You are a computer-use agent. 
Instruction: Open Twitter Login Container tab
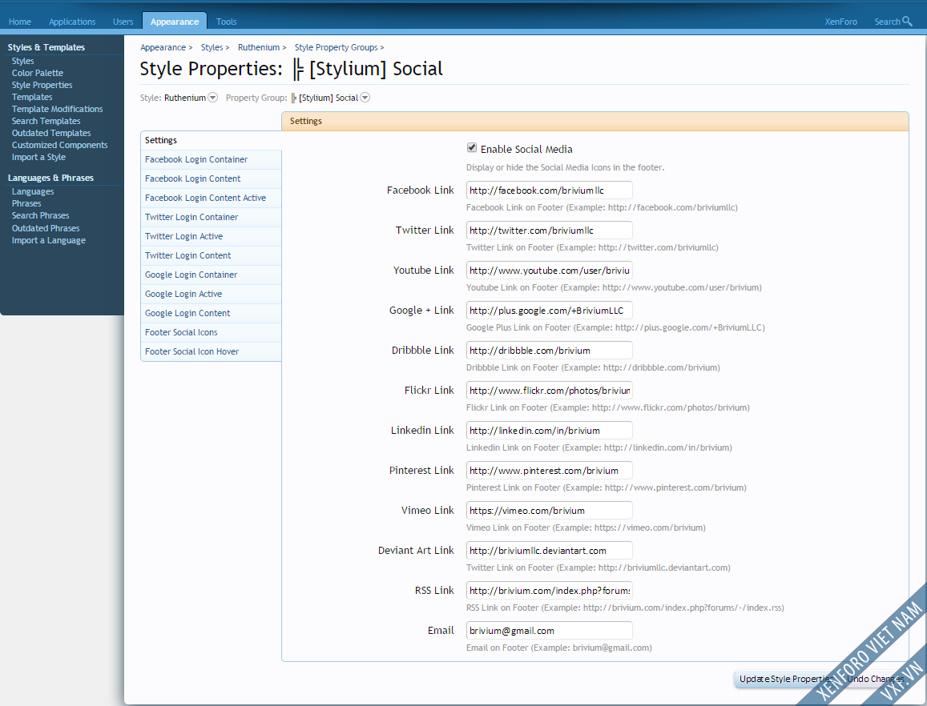(x=211, y=217)
